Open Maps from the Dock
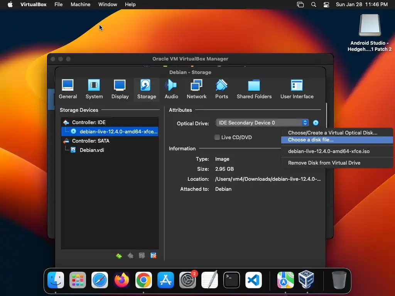Screen dimensions: 395x296 pyautogui.click(x=285, y=280)
